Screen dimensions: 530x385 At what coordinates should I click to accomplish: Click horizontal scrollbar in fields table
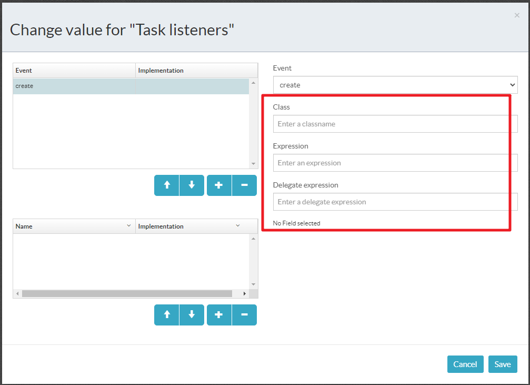coord(126,293)
